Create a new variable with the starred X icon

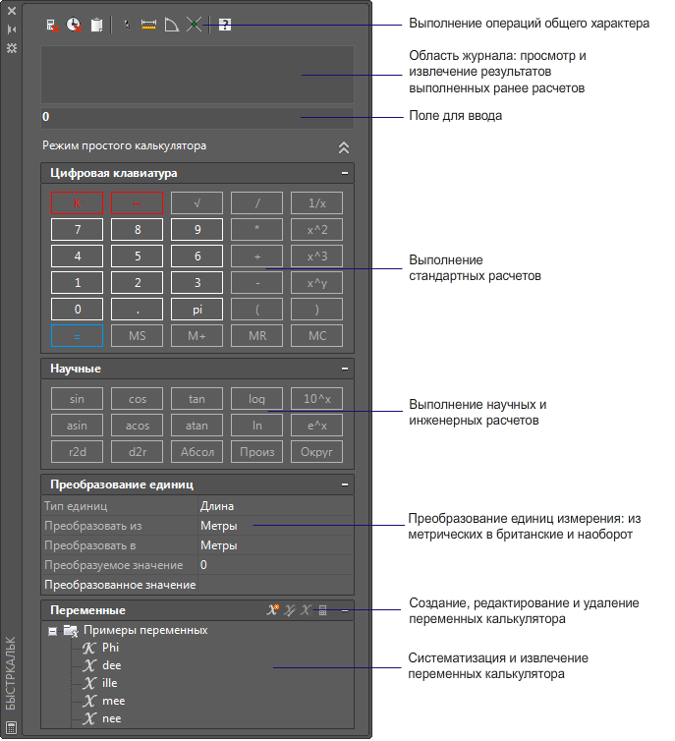point(272,609)
